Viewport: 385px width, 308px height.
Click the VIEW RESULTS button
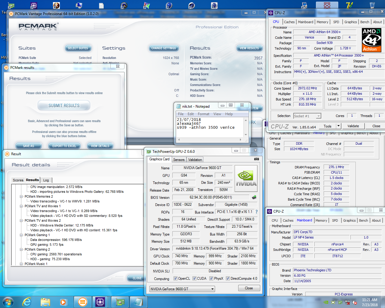click(249, 48)
